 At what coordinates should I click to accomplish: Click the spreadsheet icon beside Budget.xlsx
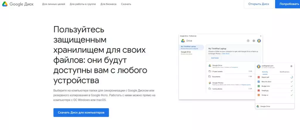(x=259, y=86)
